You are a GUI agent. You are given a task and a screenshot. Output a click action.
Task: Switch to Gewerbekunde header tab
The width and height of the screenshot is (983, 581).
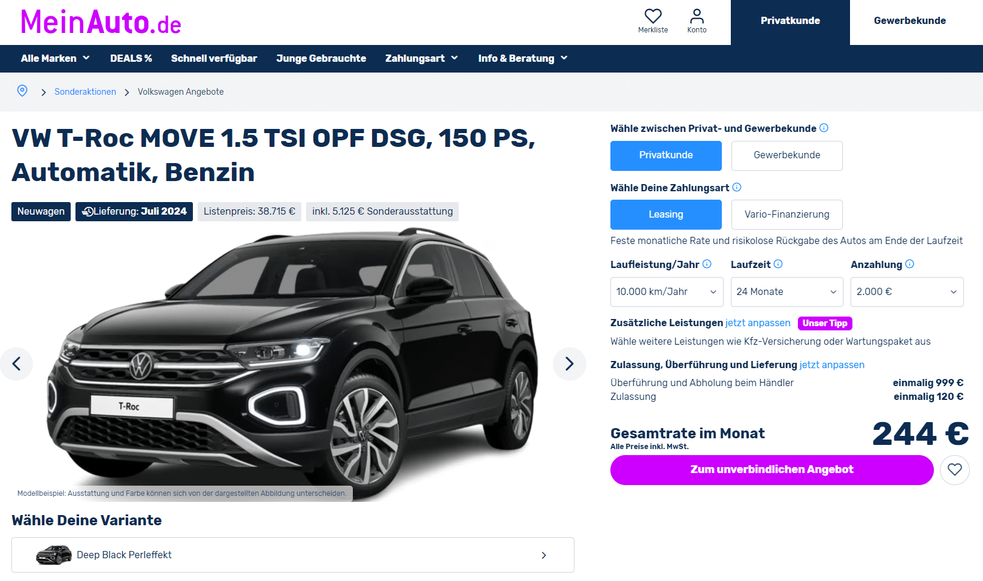(910, 22)
